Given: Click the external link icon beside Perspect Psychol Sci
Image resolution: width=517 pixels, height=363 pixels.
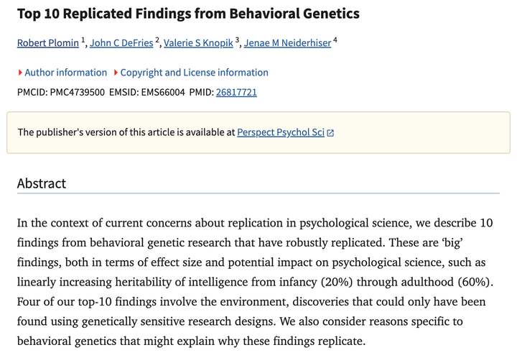Looking at the screenshot, I should [330, 133].
